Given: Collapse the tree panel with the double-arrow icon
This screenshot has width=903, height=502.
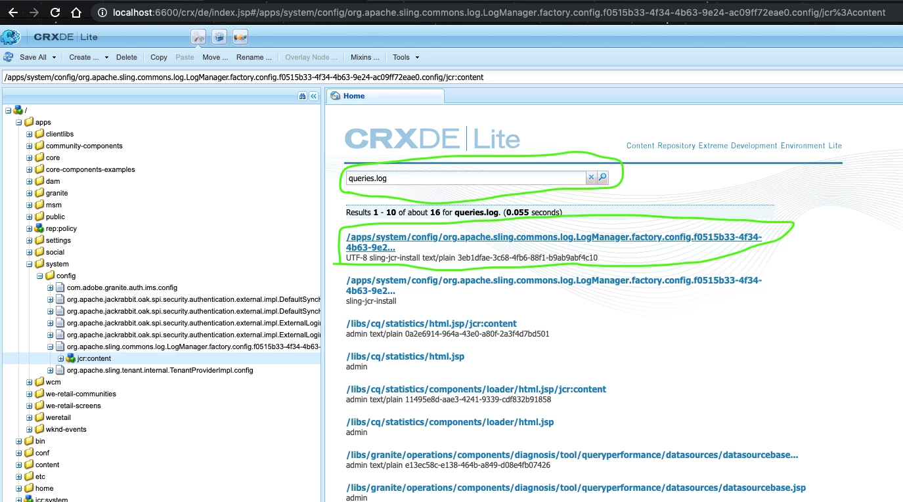Looking at the screenshot, I should pyautogui.click(x=314, y=96).
